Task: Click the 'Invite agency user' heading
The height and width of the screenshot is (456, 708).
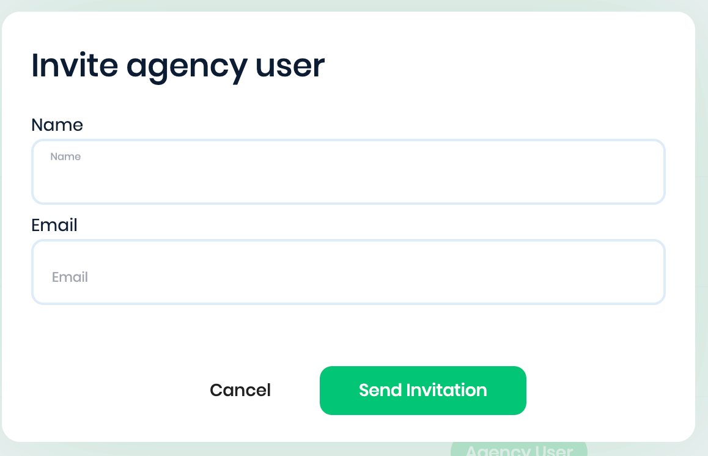Action: (x=177, y=65)
